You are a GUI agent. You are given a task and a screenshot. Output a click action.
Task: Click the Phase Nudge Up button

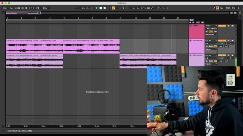tap(26, 8)
